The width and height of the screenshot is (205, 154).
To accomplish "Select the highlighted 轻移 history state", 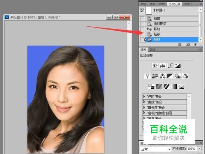I will pyautogui.click(x=172, y=39).
